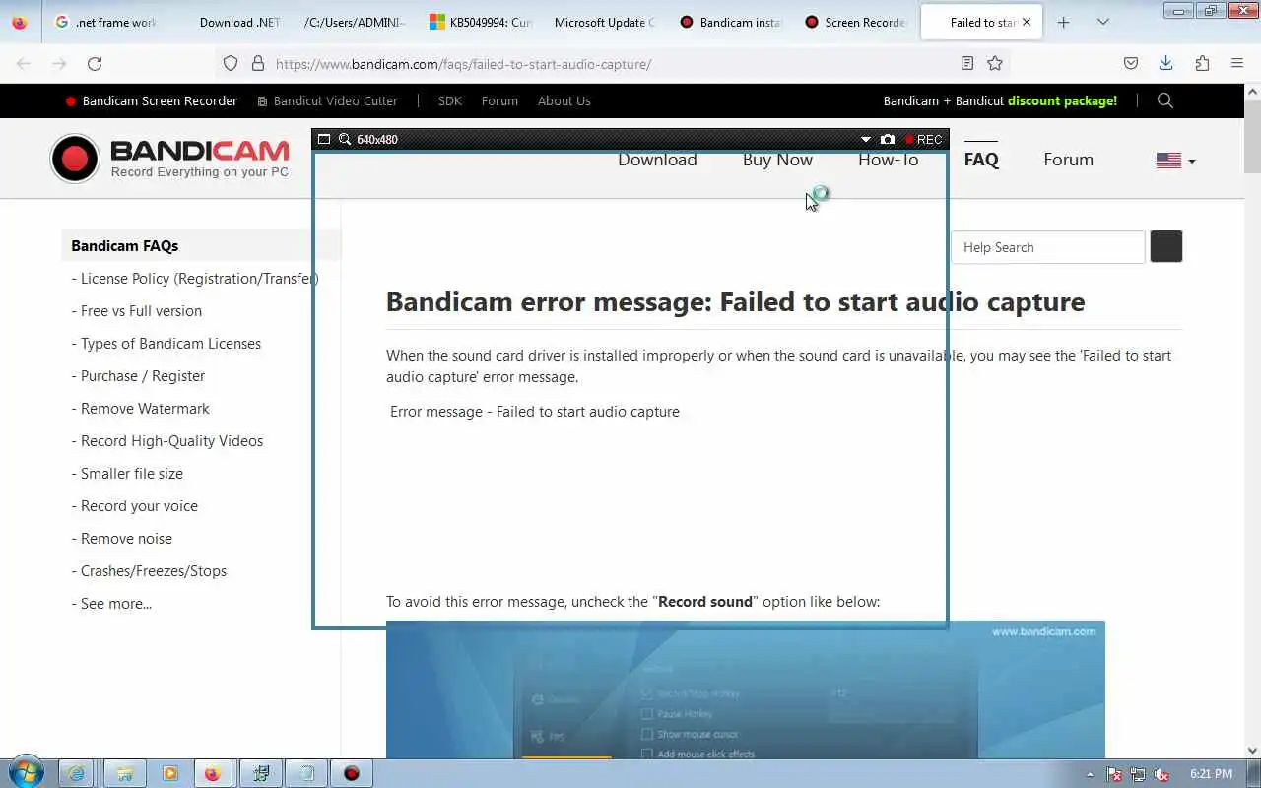Screen dimensions: 1261x788
Task: Toggle reader view icon in address bar
Action: tap(967, 63)
